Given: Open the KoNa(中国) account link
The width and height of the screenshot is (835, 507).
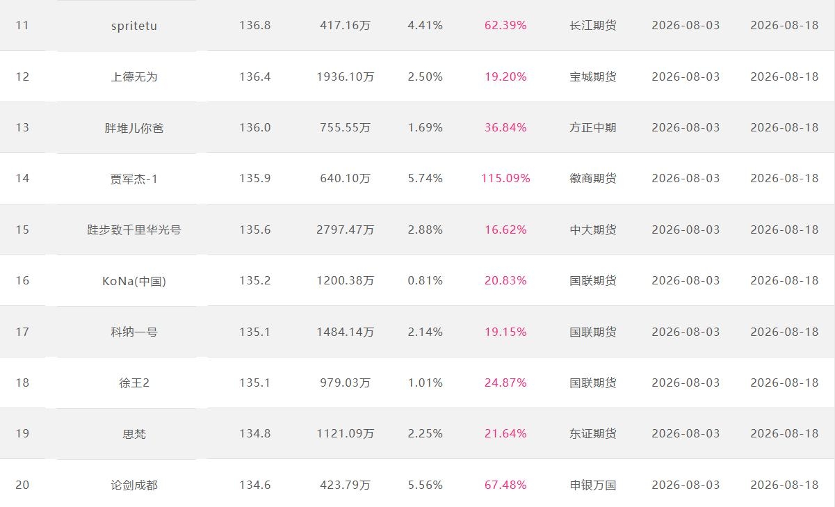Looking at the screenshot, I should tap(134, 281).
